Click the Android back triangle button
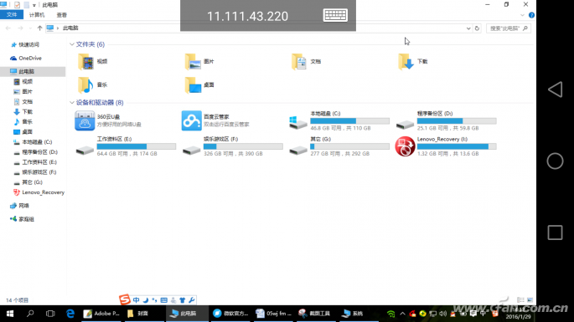This screenshot has width=574, height=322. tap(555, 89)
